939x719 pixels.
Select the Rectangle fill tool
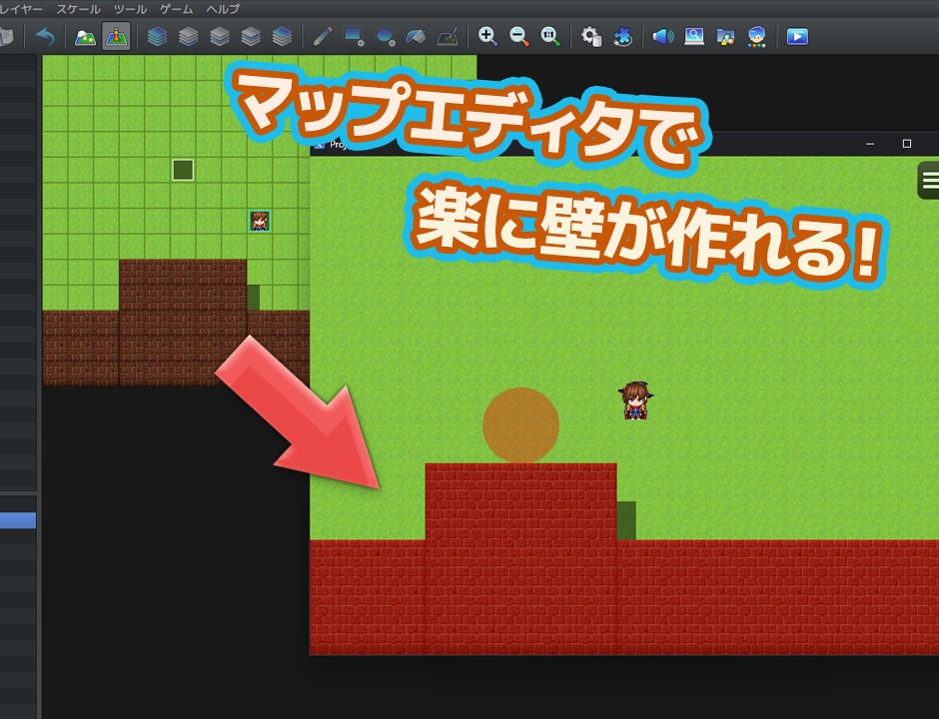pyautogui.click(x=352, y=37)
